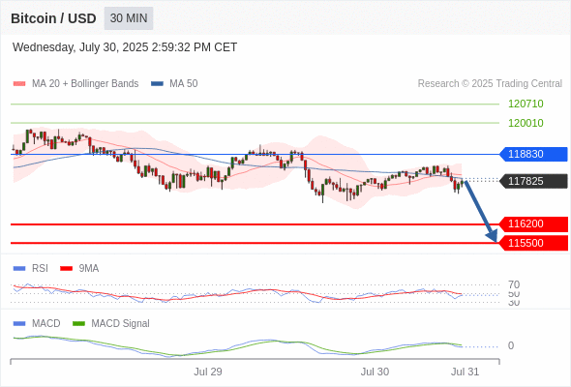Click the RSI 70 level label
571x387 pixels.
(514, 284)
